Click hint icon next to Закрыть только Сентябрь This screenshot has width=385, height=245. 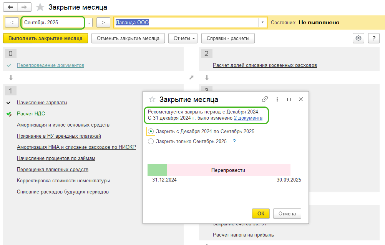coord(234,141)
